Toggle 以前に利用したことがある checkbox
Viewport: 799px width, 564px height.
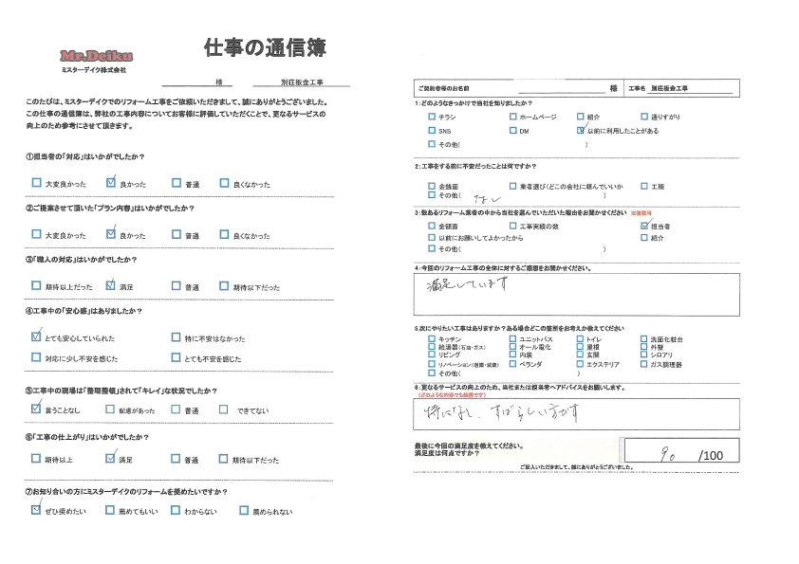pos(581,130)
